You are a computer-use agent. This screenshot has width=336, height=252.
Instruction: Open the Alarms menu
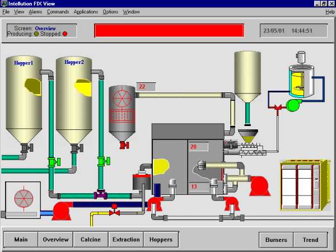35,12
